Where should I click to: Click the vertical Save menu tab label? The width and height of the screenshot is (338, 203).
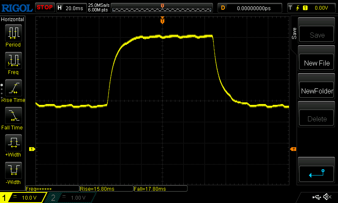294,33
